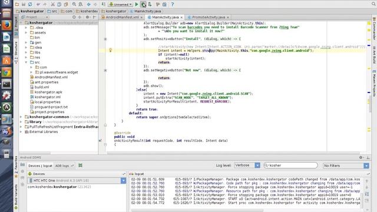Select AndroidManifest.xml in project tree

(x=49, y=77)
